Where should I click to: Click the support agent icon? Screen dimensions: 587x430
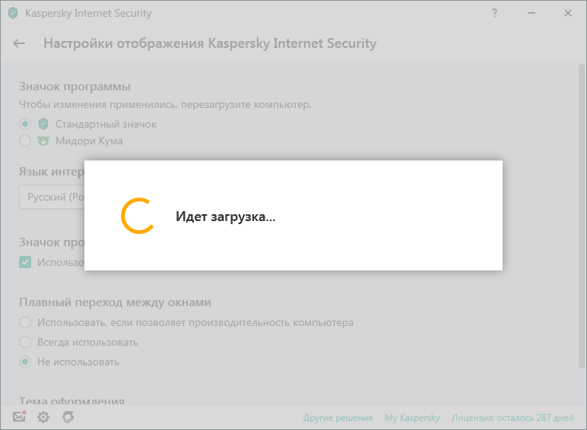[x=68, y=417]
